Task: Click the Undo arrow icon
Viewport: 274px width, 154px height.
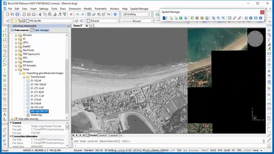Action: (x=77, y=14)
